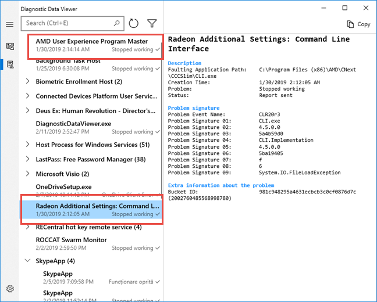The height and width of the screenshot is (302, 377).
Task: Select Radeon Additional Settings: Command L... report
Action: pyautogui.click(x=91, y=210)
